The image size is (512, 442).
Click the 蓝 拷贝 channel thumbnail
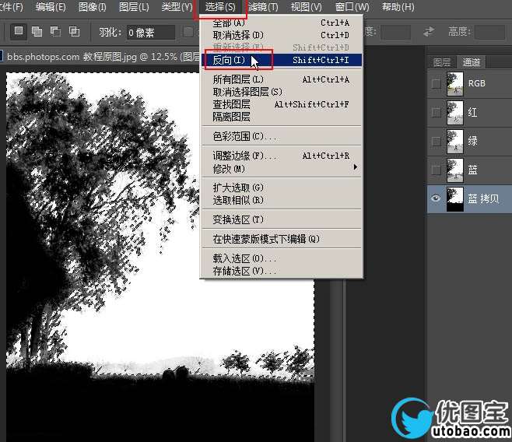click(x=455, y=198)
